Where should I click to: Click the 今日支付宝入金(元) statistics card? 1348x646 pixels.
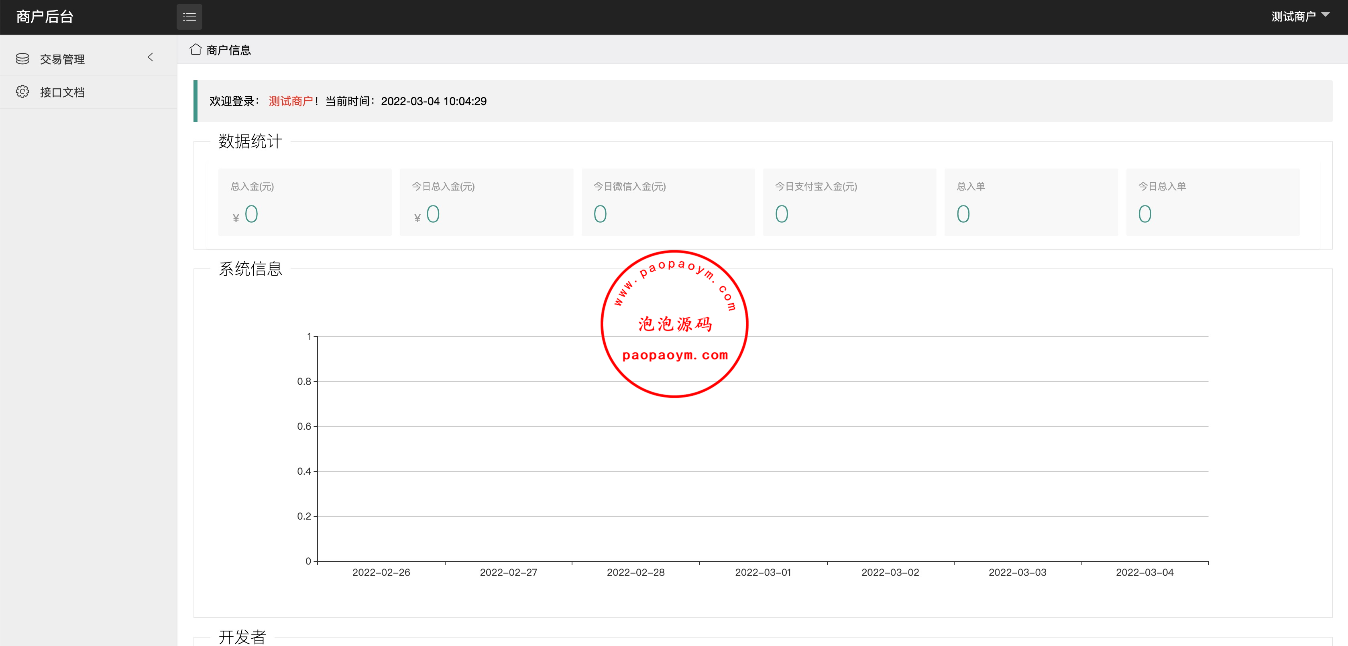click(849, 202)
